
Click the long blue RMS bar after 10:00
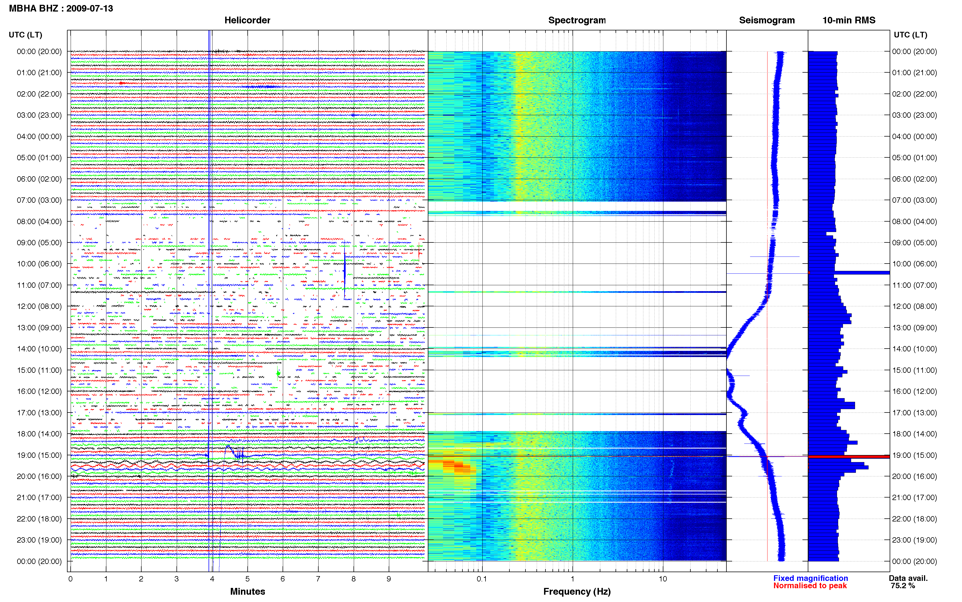click(849, 273)
